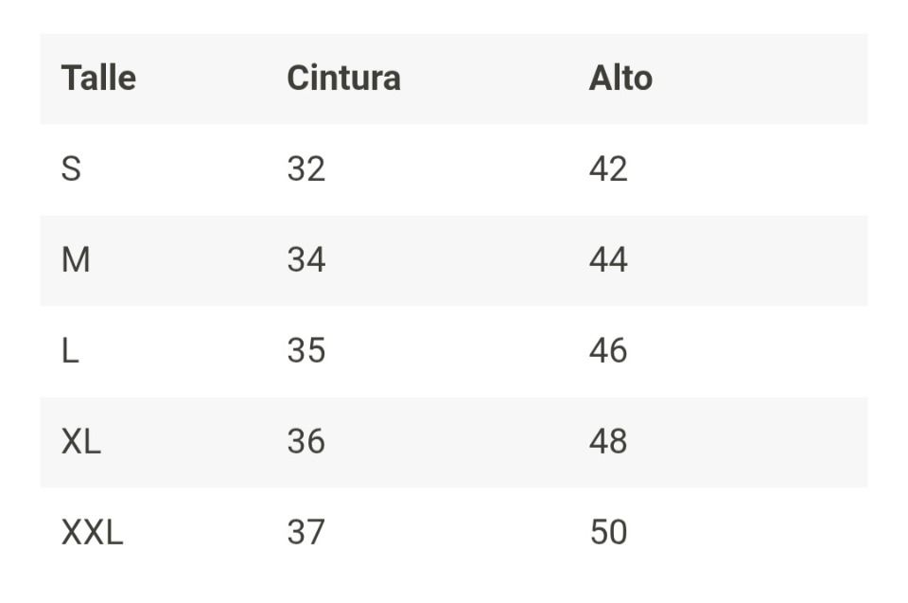The width and height of the screenshot is (908, 603).
Task: Click Cintura value 32
Action: 306,169
